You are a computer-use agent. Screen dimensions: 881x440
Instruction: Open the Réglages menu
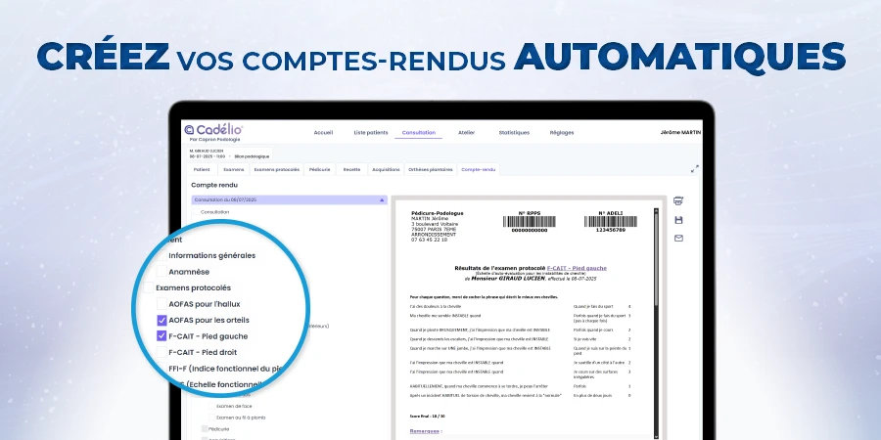tap(562, 133)
